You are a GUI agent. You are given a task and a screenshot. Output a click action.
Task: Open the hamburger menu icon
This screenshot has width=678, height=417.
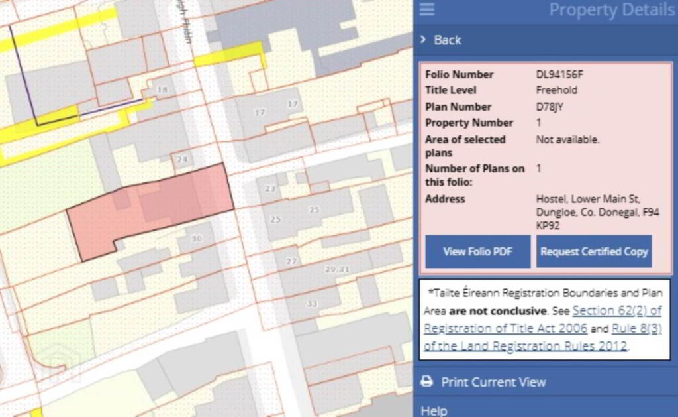427,9
